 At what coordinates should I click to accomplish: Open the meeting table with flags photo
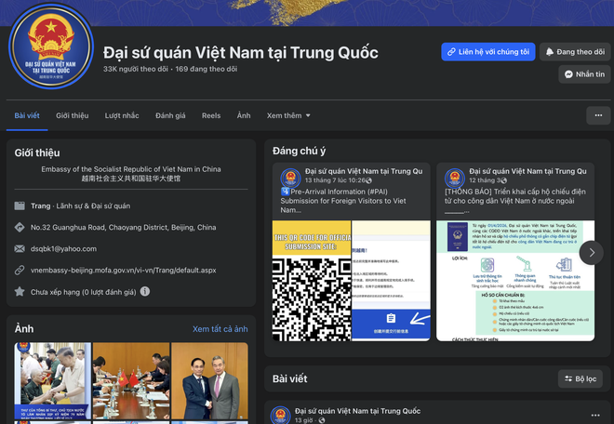(131, 381)
